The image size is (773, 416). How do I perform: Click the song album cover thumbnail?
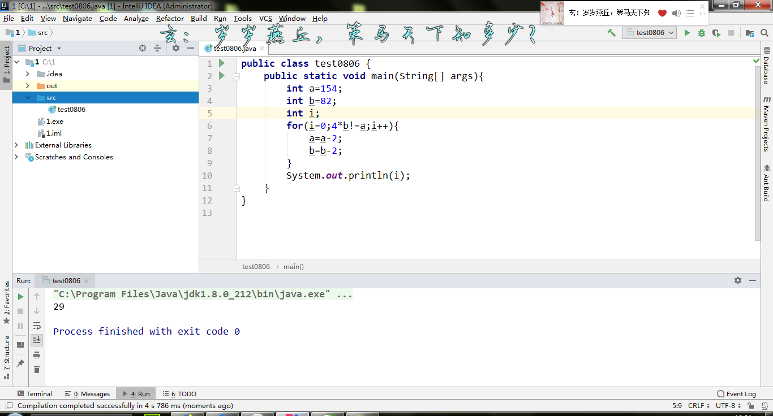(552, 13)
